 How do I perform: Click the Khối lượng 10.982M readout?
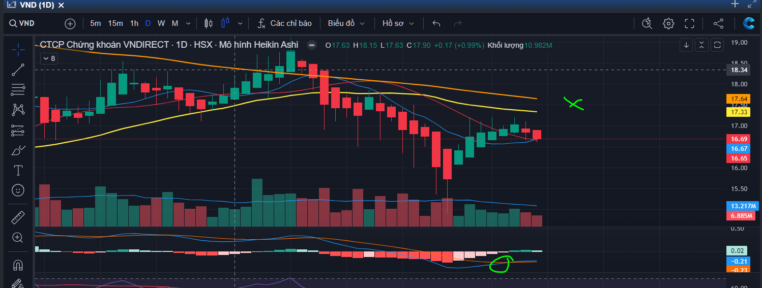[520, 45]
